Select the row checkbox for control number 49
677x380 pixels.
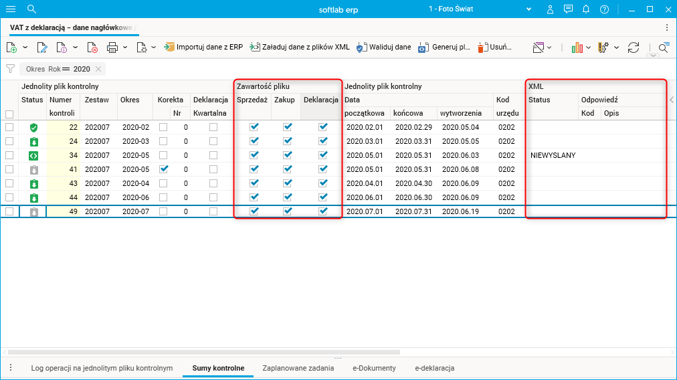click(x=9, y=211)
